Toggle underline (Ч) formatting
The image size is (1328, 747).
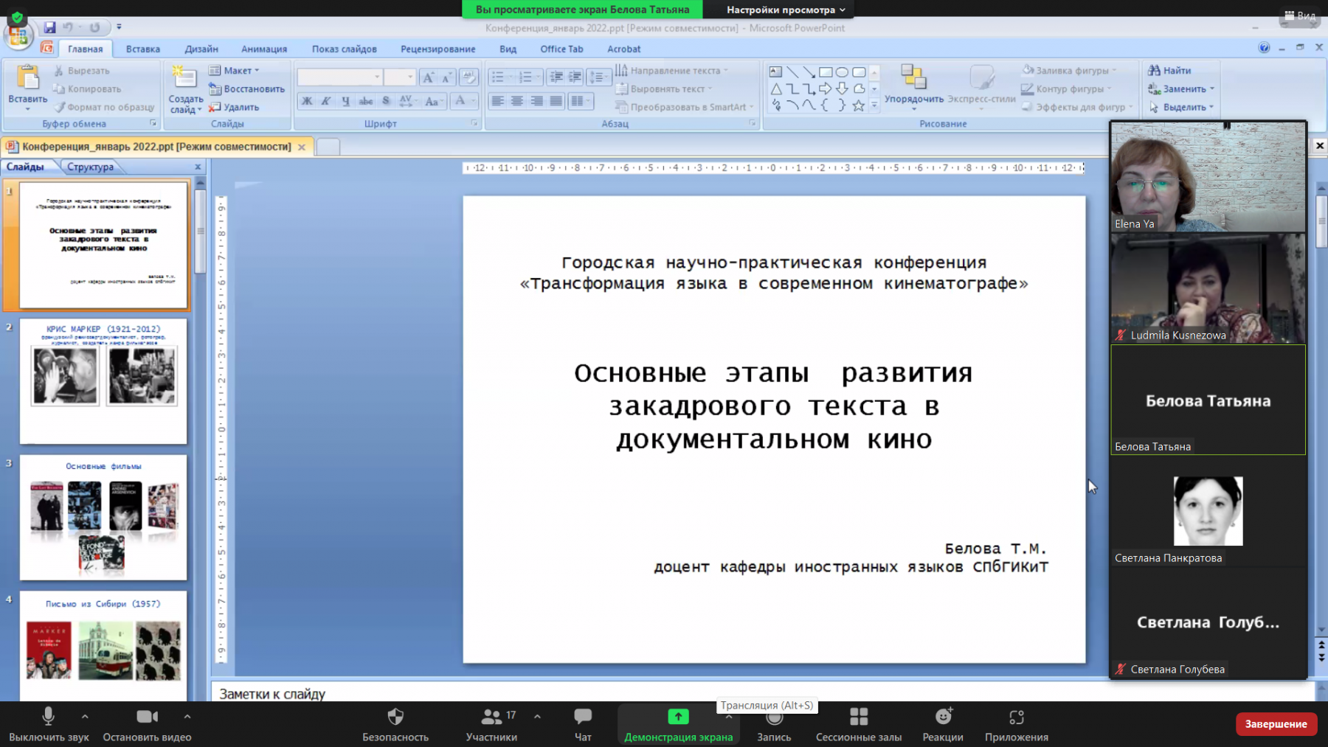[345, 101]
